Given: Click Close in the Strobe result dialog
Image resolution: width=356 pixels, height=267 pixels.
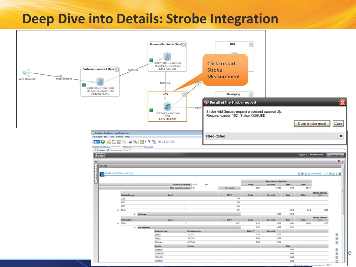Looking at the screenshot, I should point(338,123).
